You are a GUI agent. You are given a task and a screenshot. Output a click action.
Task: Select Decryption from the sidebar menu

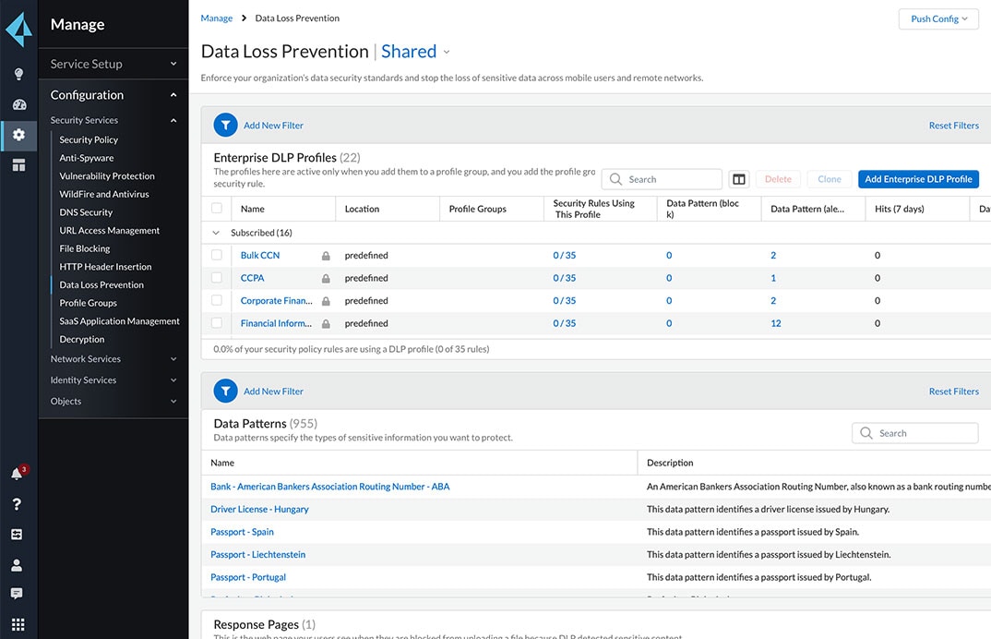[82, 339]
